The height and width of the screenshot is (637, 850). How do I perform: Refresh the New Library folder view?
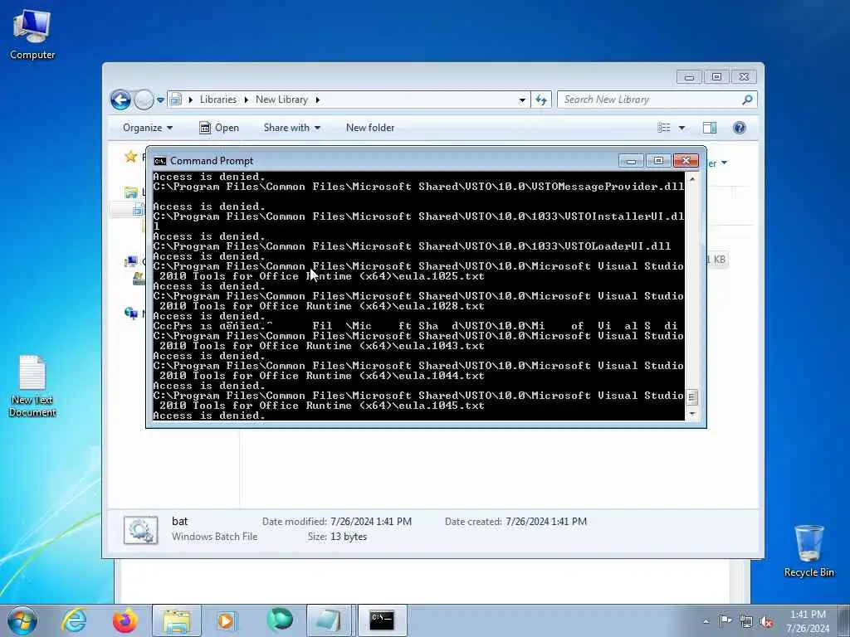[541, 100]
